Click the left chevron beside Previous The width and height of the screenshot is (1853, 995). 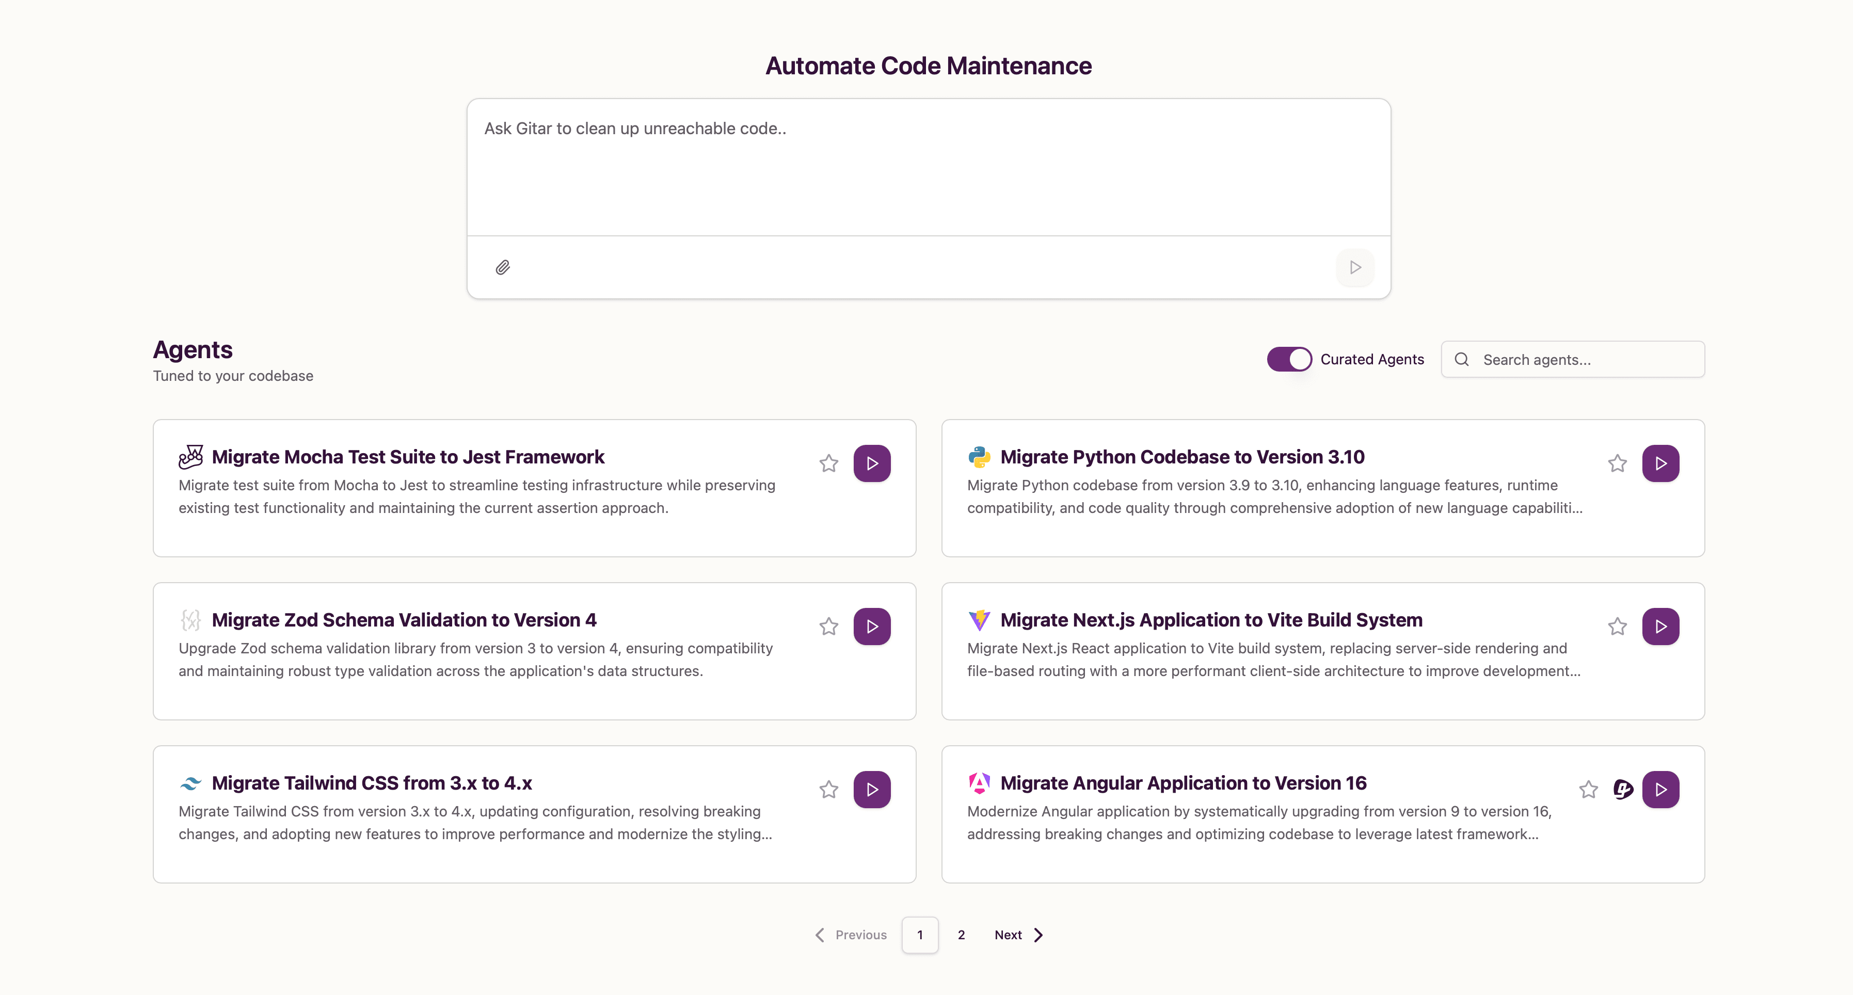(x=819, y=935)
